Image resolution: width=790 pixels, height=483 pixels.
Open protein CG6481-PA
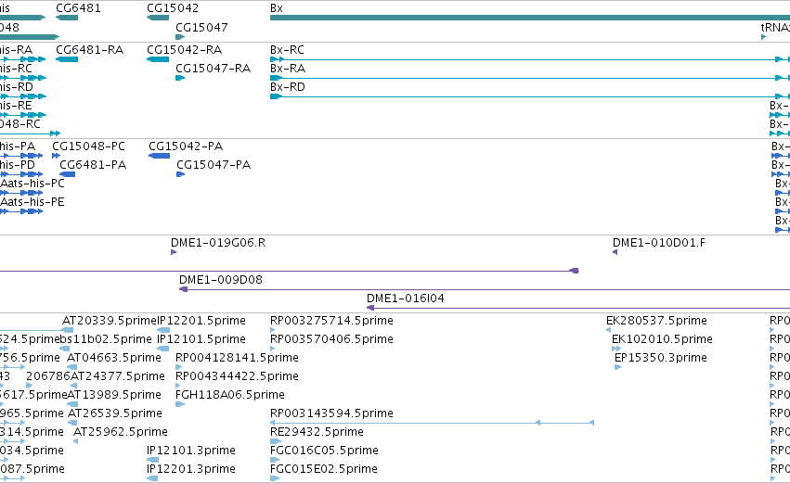click(93, 165)
